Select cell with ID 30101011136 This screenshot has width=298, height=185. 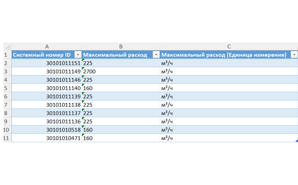[47, 122]
